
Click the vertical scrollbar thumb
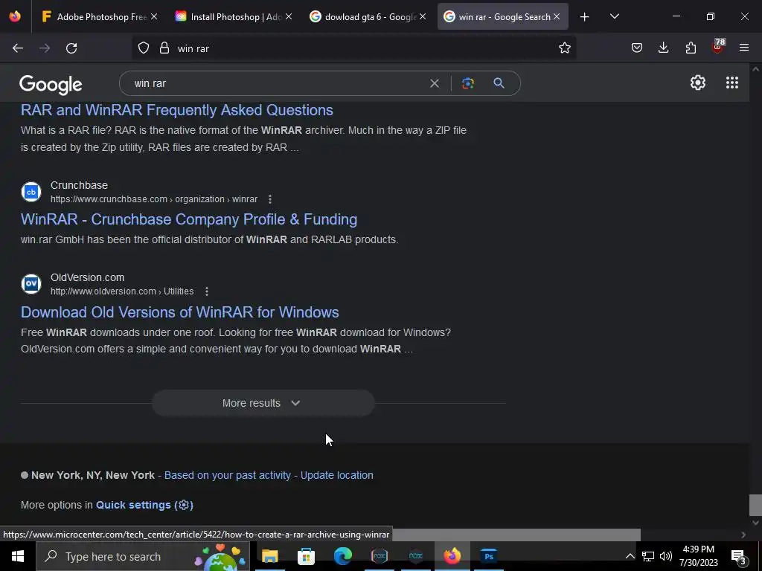(x=755, y=505)
